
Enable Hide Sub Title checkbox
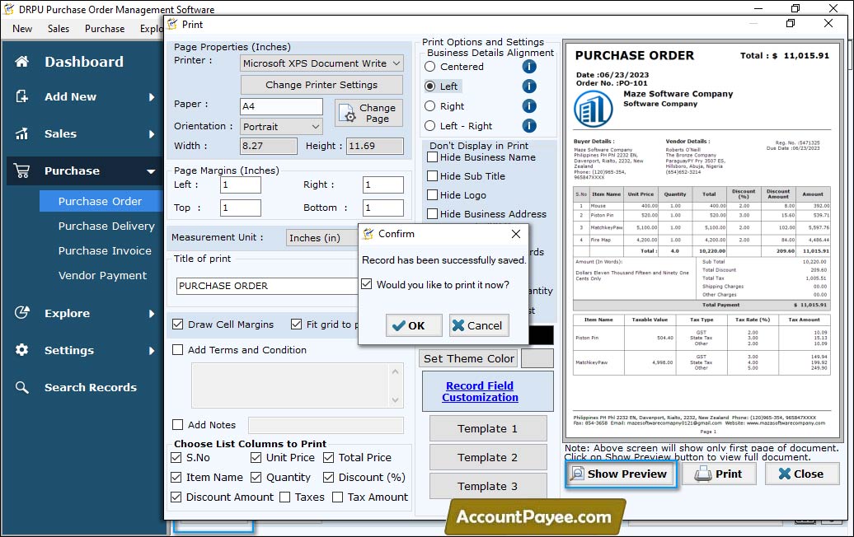coord(433,176)
